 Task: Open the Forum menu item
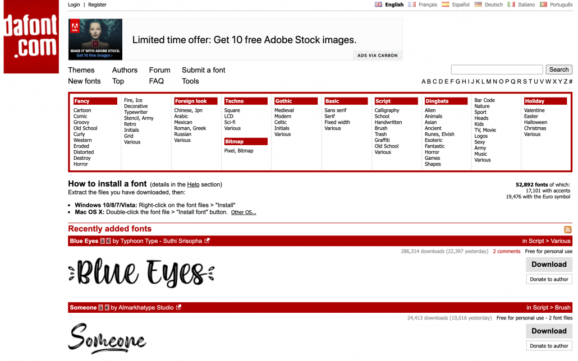pos(159,70)
